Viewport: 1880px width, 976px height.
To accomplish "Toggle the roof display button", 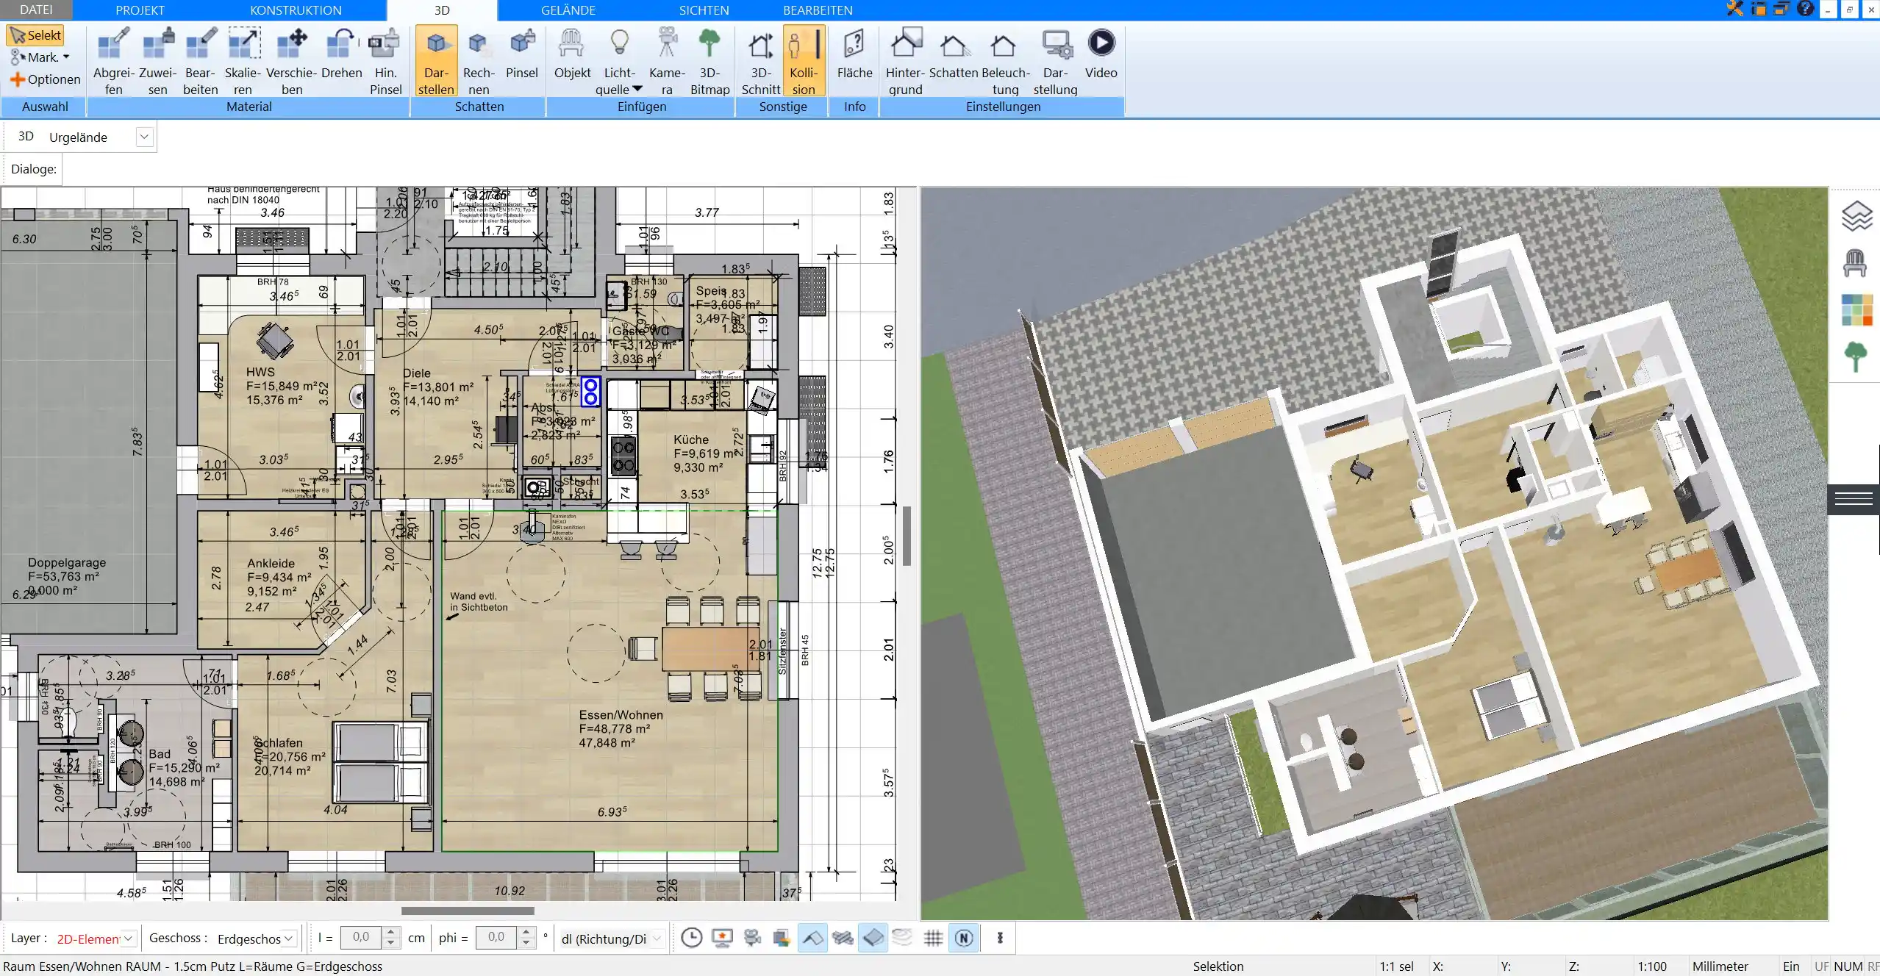I will 812,938.
